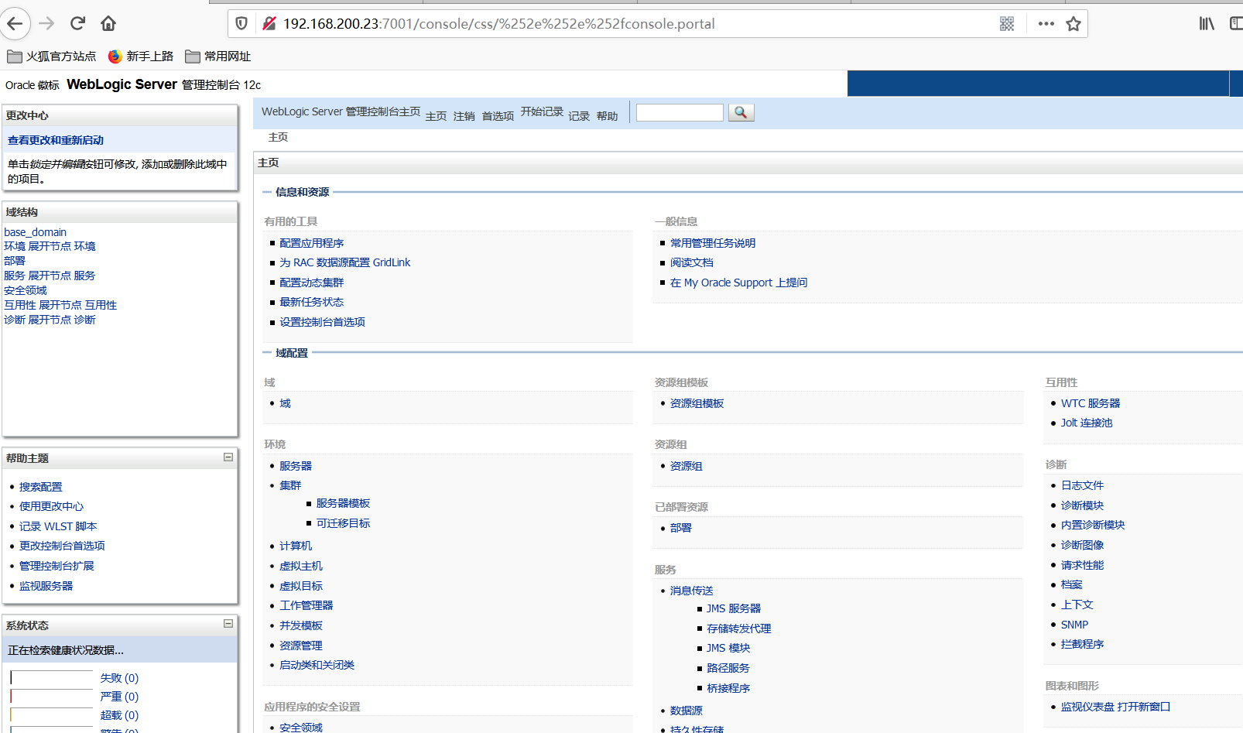Click 失败 (0) health status
This screenshot has height=733, width=1243.
(x=119, y=678)
